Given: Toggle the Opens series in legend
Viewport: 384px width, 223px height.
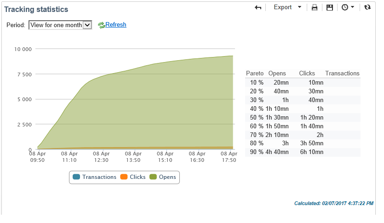Looking at the screenshot, I should [x=163, y=177].
